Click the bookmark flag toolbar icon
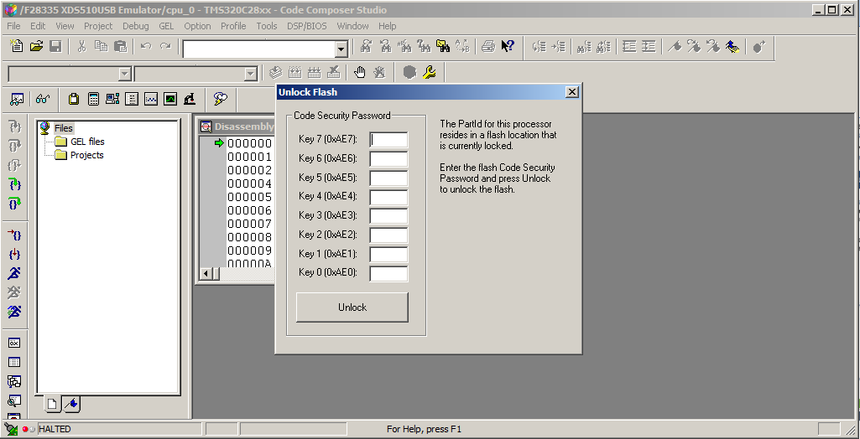The width and height of the screenshot is (860, 439). [x=675, y=47]
